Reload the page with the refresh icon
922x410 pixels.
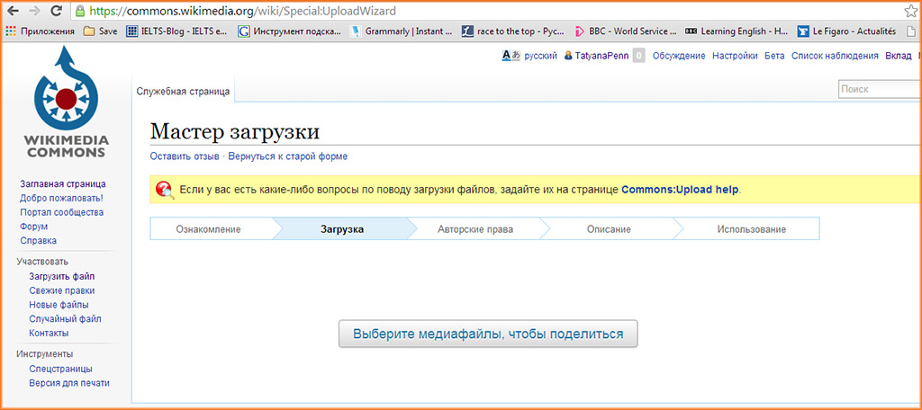(x=56, y=12)
